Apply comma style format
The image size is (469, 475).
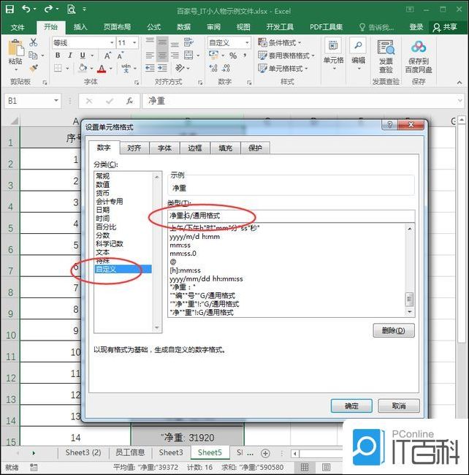[x=245, y=56]
